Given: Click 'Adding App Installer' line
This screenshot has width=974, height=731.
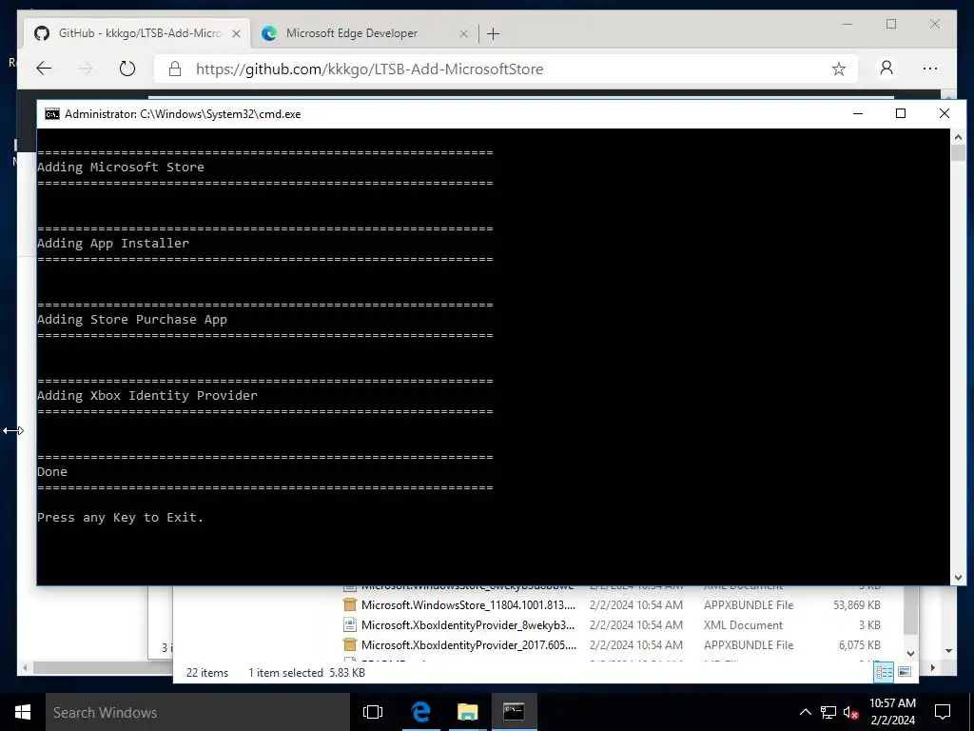Looking at the screenshot, I should [113, 243].
